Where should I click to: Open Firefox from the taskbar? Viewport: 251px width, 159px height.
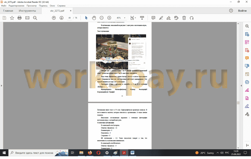click(x=90, y=153)
